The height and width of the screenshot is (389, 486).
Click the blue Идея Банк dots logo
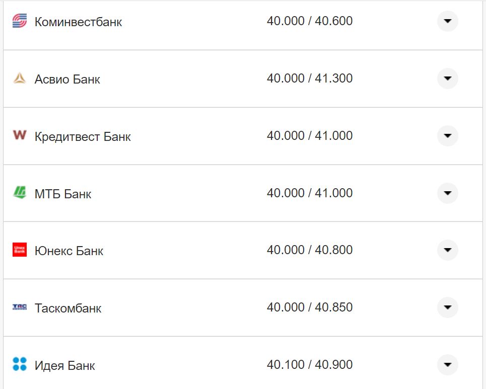pos(19,364)
